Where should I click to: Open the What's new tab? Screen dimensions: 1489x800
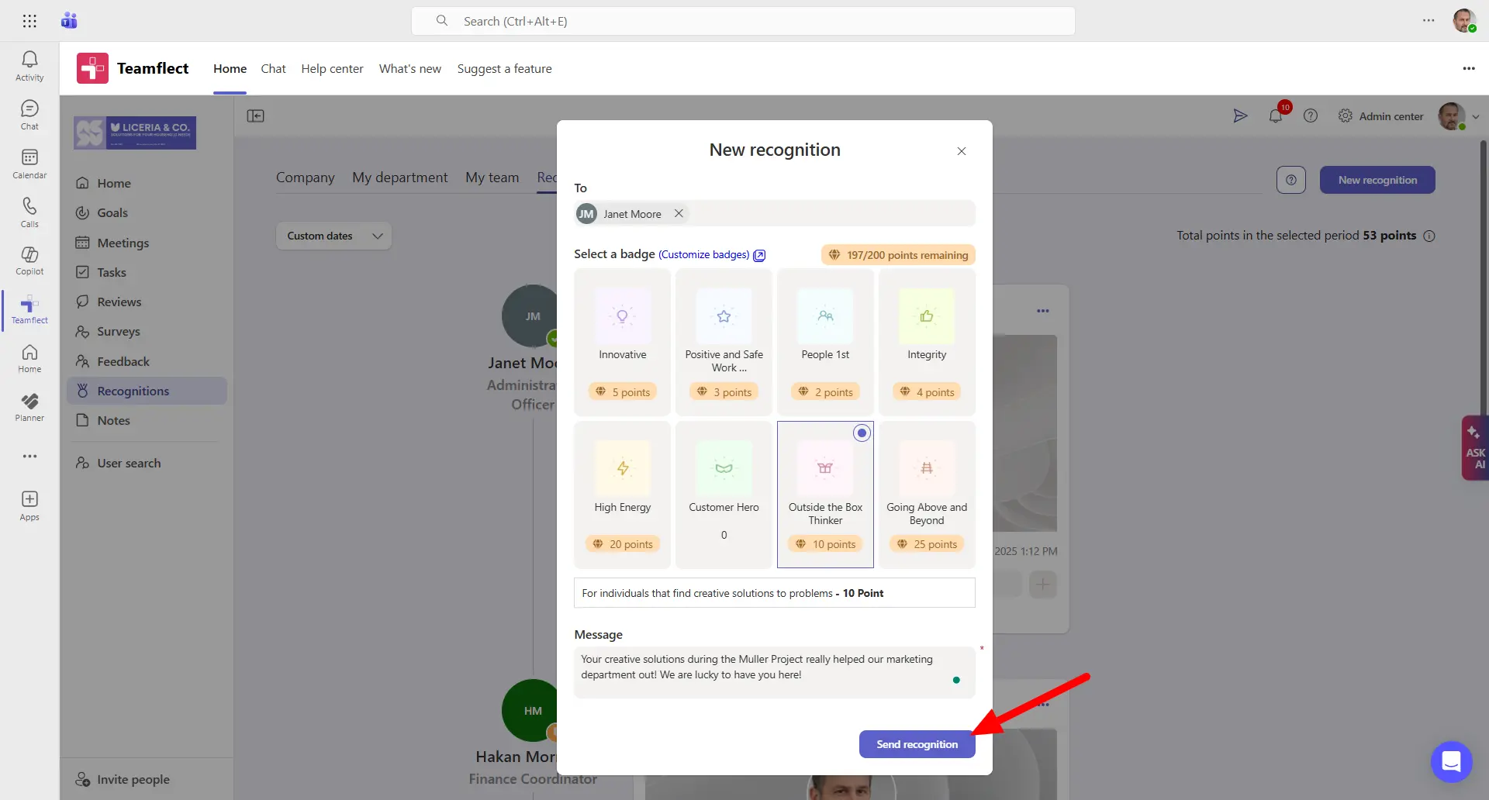pos(409,68)
